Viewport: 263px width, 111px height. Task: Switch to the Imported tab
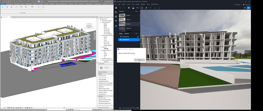[x=127, y=33]
